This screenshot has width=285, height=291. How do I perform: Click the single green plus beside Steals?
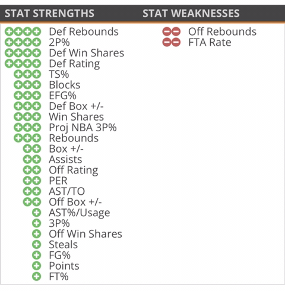click(x=37, y=245)
